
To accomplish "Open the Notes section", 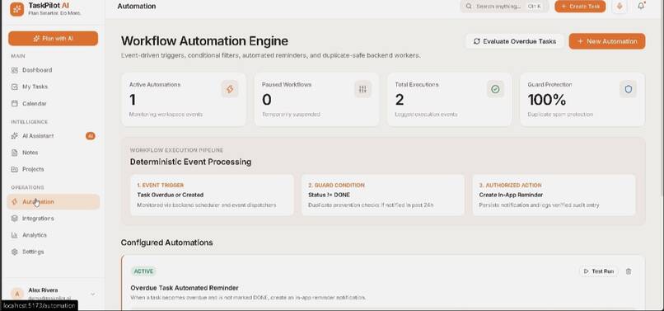I will click(x=53, y=153).
